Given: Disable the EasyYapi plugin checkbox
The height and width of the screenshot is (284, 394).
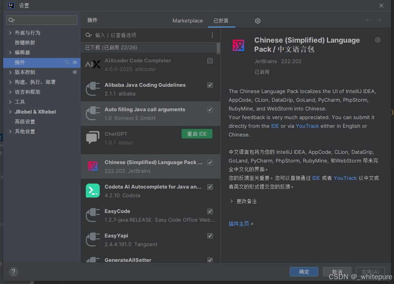Looking at the screenshot, I should tap(210, 236).
